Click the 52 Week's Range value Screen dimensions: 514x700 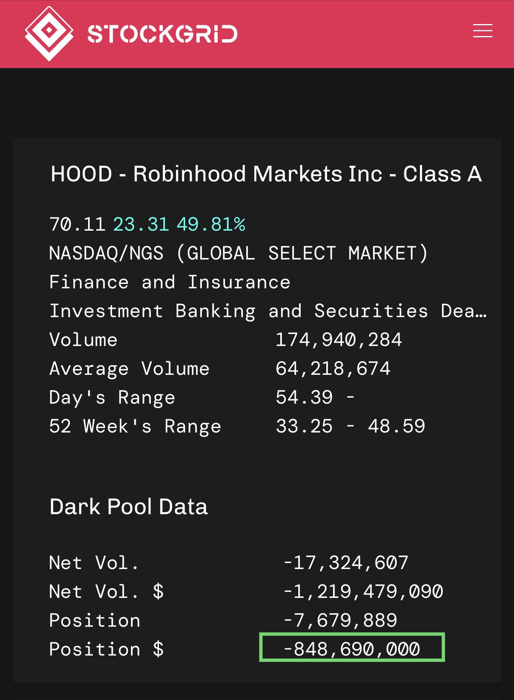click(350, 426)
